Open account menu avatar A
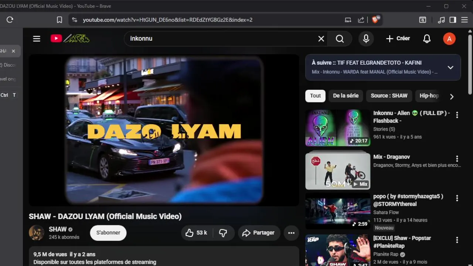 (x=449, y=39)
